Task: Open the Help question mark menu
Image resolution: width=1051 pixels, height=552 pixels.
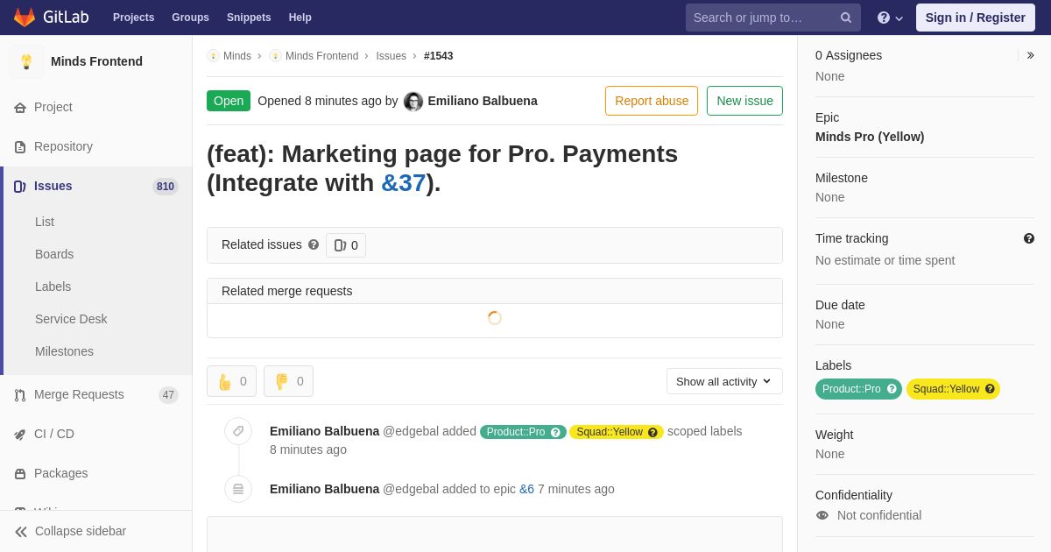Action: click(890, 18)
